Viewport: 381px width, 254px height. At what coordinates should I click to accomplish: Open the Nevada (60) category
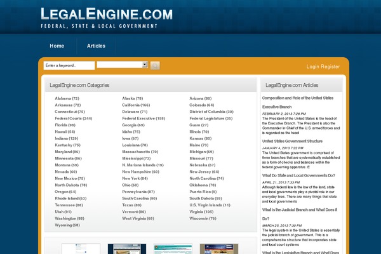[66, 172]
